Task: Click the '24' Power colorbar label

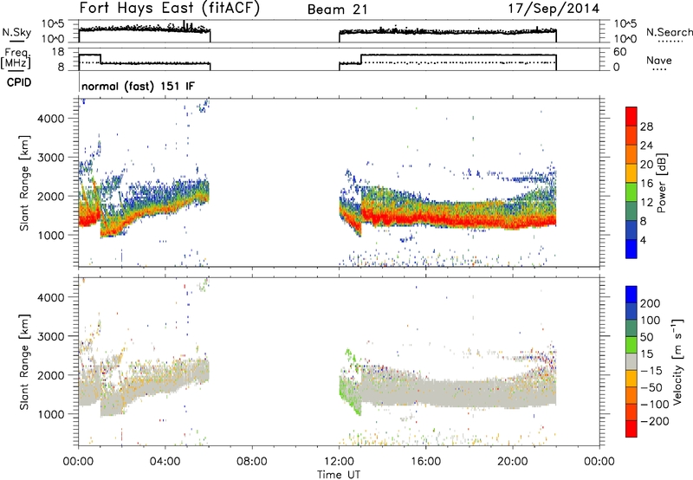Action: click(x=646, y=146)
